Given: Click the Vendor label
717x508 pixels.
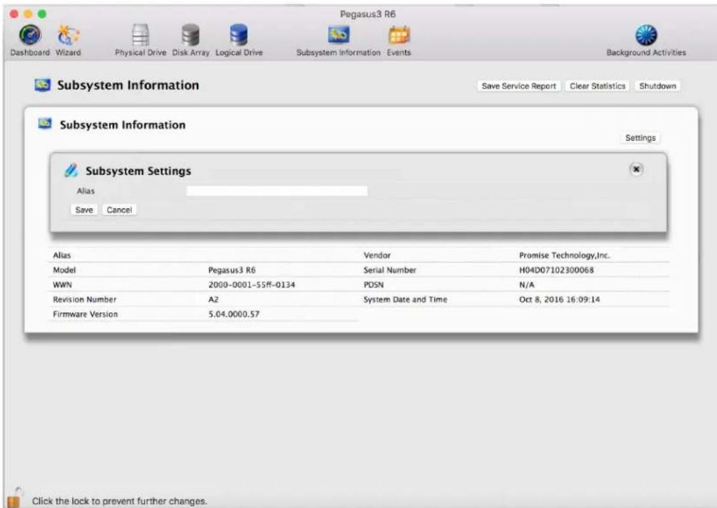Looking at the screenshot, I should [x=377, y=255].
